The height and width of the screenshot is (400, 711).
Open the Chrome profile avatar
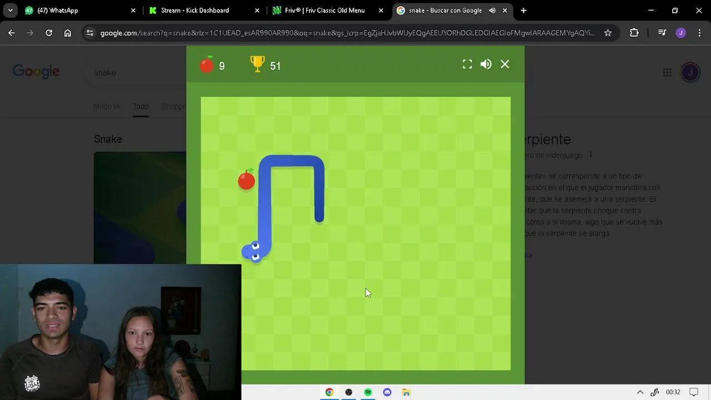pos(680,33)
